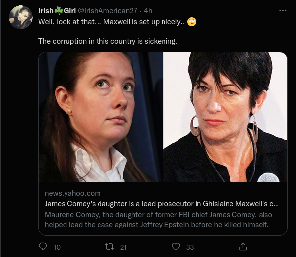Open the James Comey's daughter headline
The image size is (296, 257).
[162, 203]
